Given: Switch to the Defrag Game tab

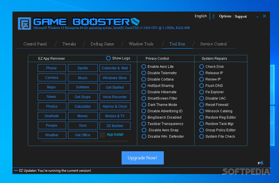Looking at the screenshot, I should click(x=102, y=44).
